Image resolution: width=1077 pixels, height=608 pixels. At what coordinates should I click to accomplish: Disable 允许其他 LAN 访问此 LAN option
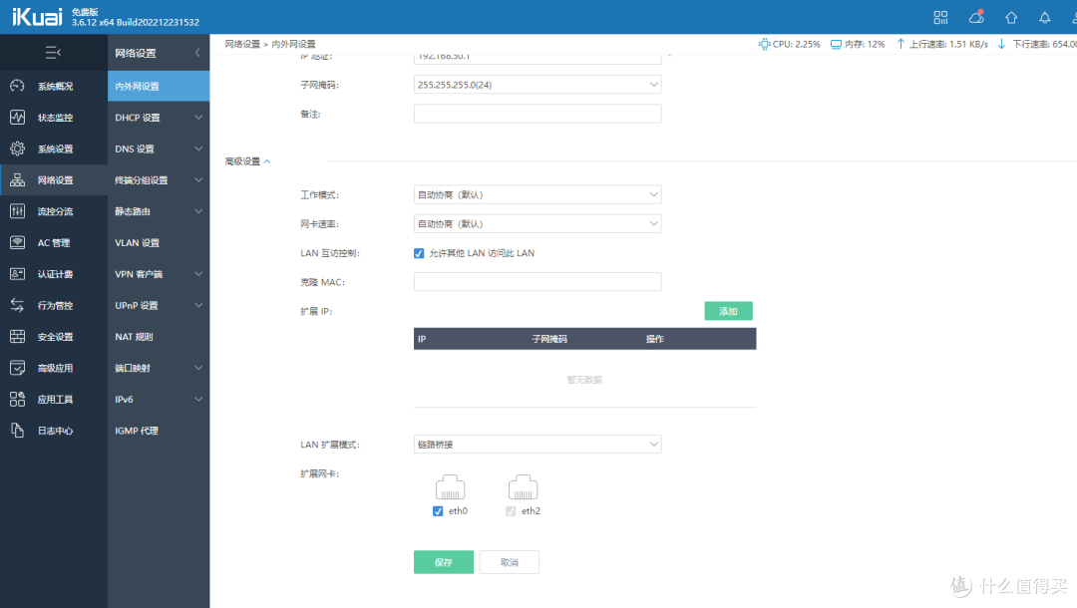pyautogui.click(x=419, y=253)
